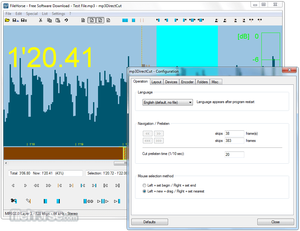
Task: Switch to the Folders tab
Action: coord(202,82)
